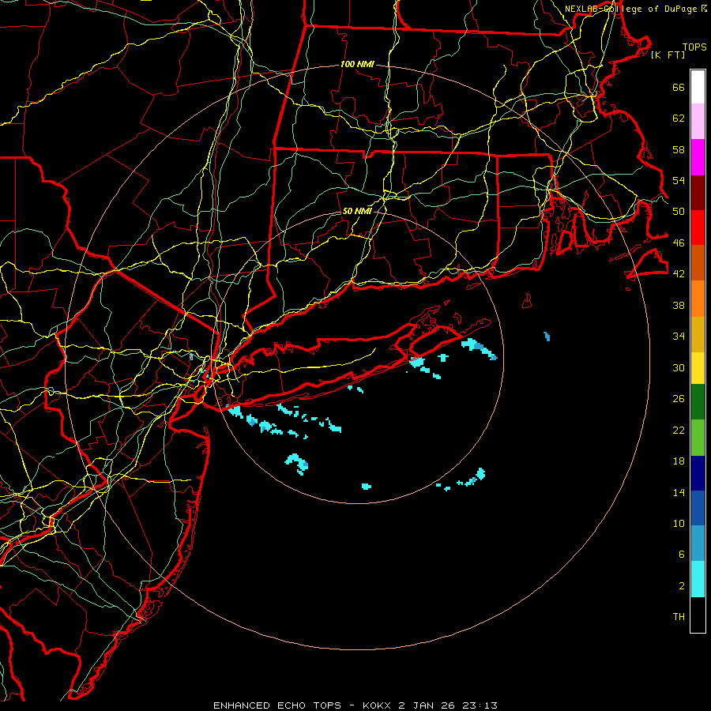Viewport: 711px width, 711px height.
Task: Click the "TOPS" legend heading
Action: click(x=694, y=47)
